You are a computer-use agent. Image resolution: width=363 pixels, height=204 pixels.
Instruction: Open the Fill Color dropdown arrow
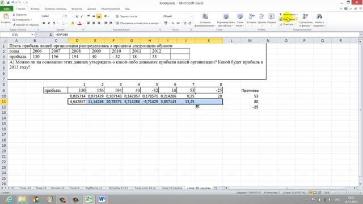[75, 23]
